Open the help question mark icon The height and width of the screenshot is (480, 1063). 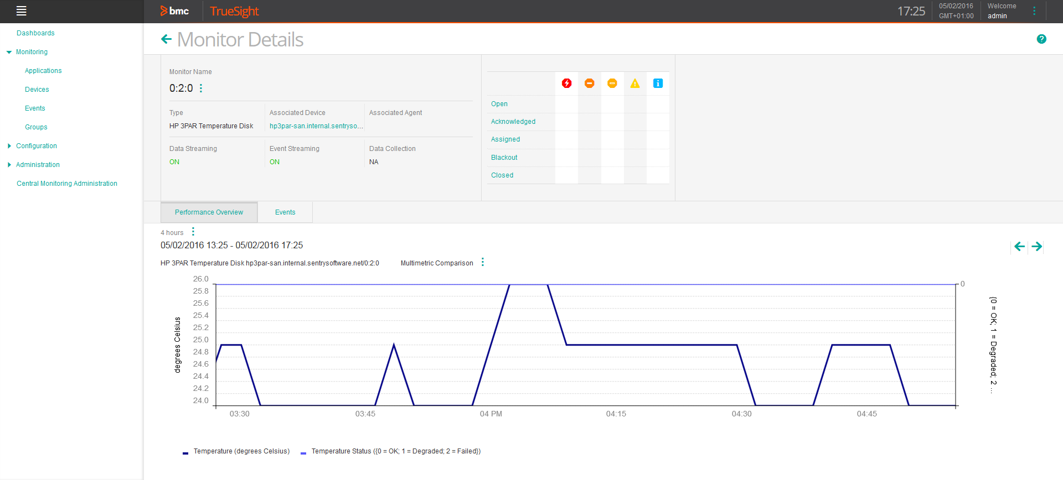(x=1041, y=39)
